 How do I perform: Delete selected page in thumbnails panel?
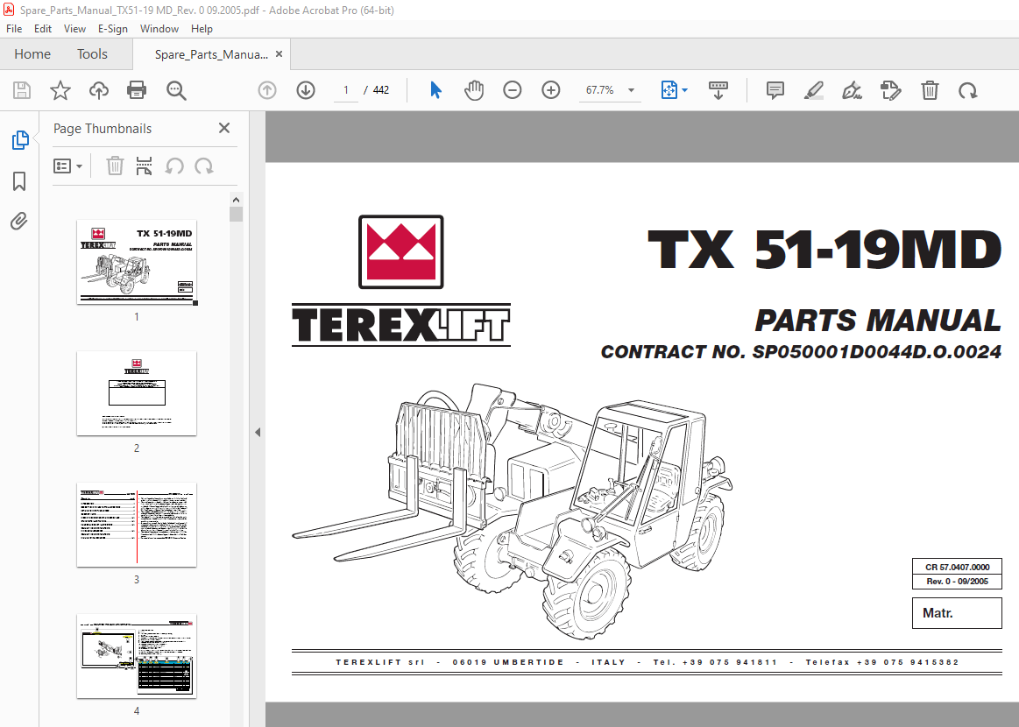tap(115, 166)
